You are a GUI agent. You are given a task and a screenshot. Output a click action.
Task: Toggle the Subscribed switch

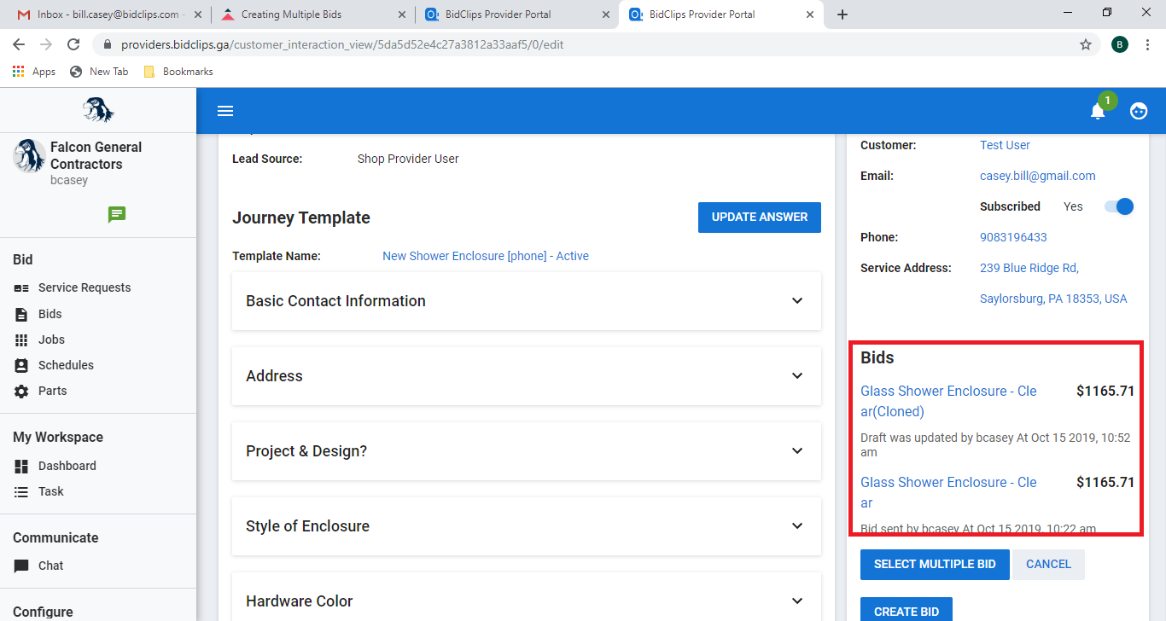(1119, 206)
